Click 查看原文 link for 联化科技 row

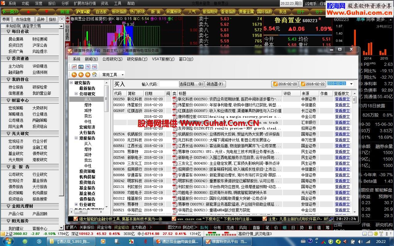342,99
